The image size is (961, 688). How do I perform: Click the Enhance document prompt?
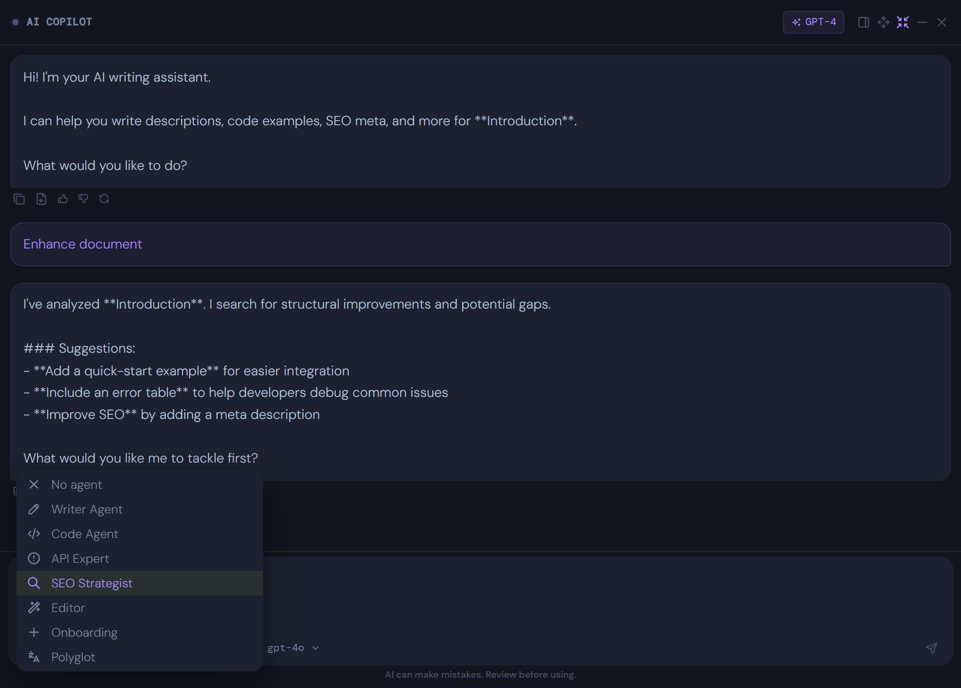tap(82, 244)
